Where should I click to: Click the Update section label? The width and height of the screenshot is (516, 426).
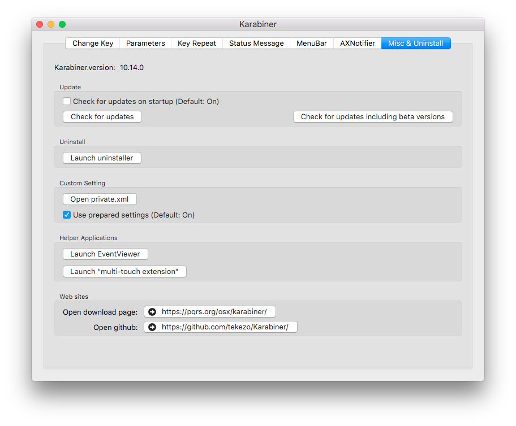coord(70,87)
